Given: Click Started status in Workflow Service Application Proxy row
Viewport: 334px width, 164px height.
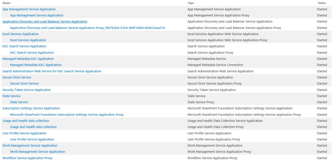Looking at the screenshot, I should click(322, 158).
